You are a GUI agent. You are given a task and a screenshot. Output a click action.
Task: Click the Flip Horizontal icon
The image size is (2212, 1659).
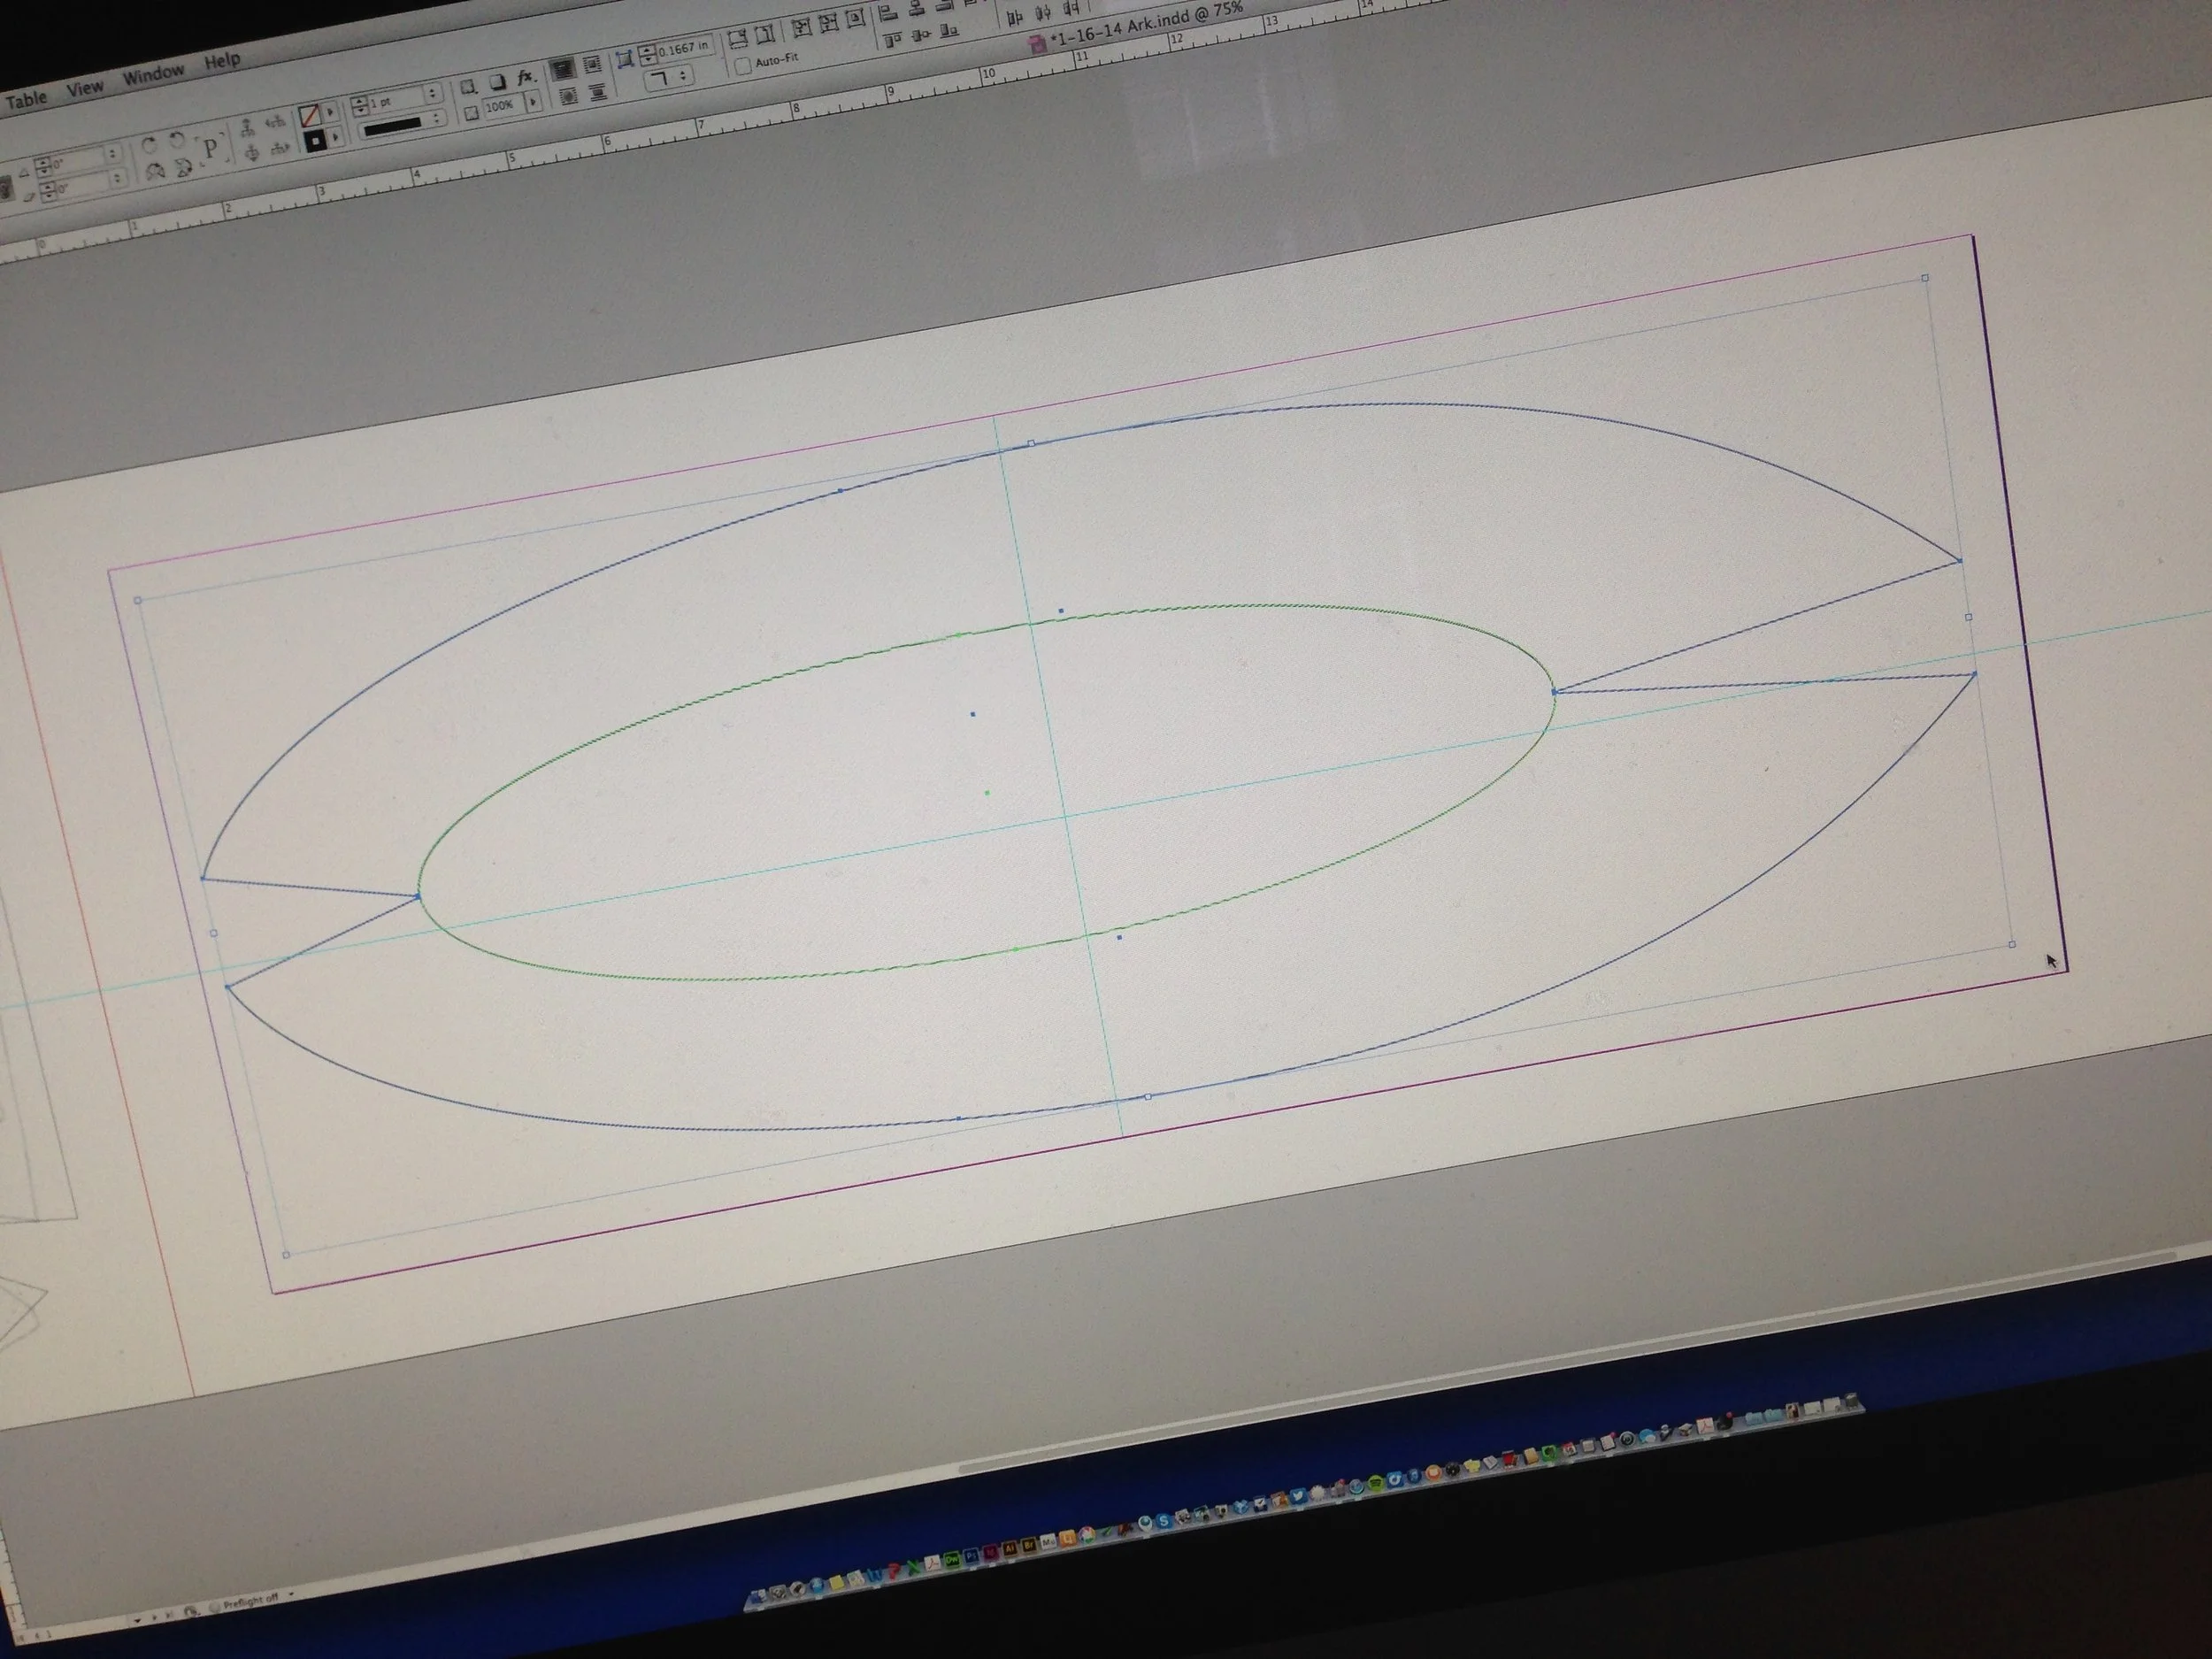tap(156, 171)
